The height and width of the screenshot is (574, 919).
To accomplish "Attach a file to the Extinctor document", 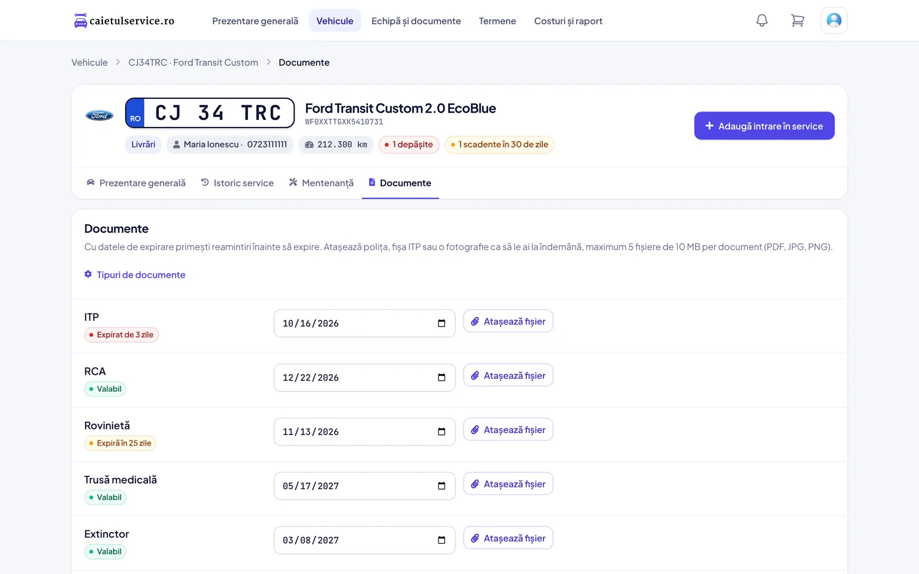I will click(508, 538).
